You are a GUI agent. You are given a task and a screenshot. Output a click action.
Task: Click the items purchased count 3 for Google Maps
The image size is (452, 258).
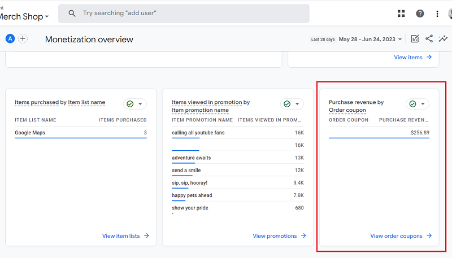tap(145, 133)
